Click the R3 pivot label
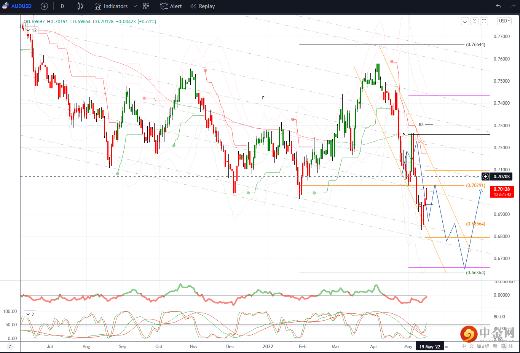The width and height of the screenshot is (520, 353). [421, 125]
